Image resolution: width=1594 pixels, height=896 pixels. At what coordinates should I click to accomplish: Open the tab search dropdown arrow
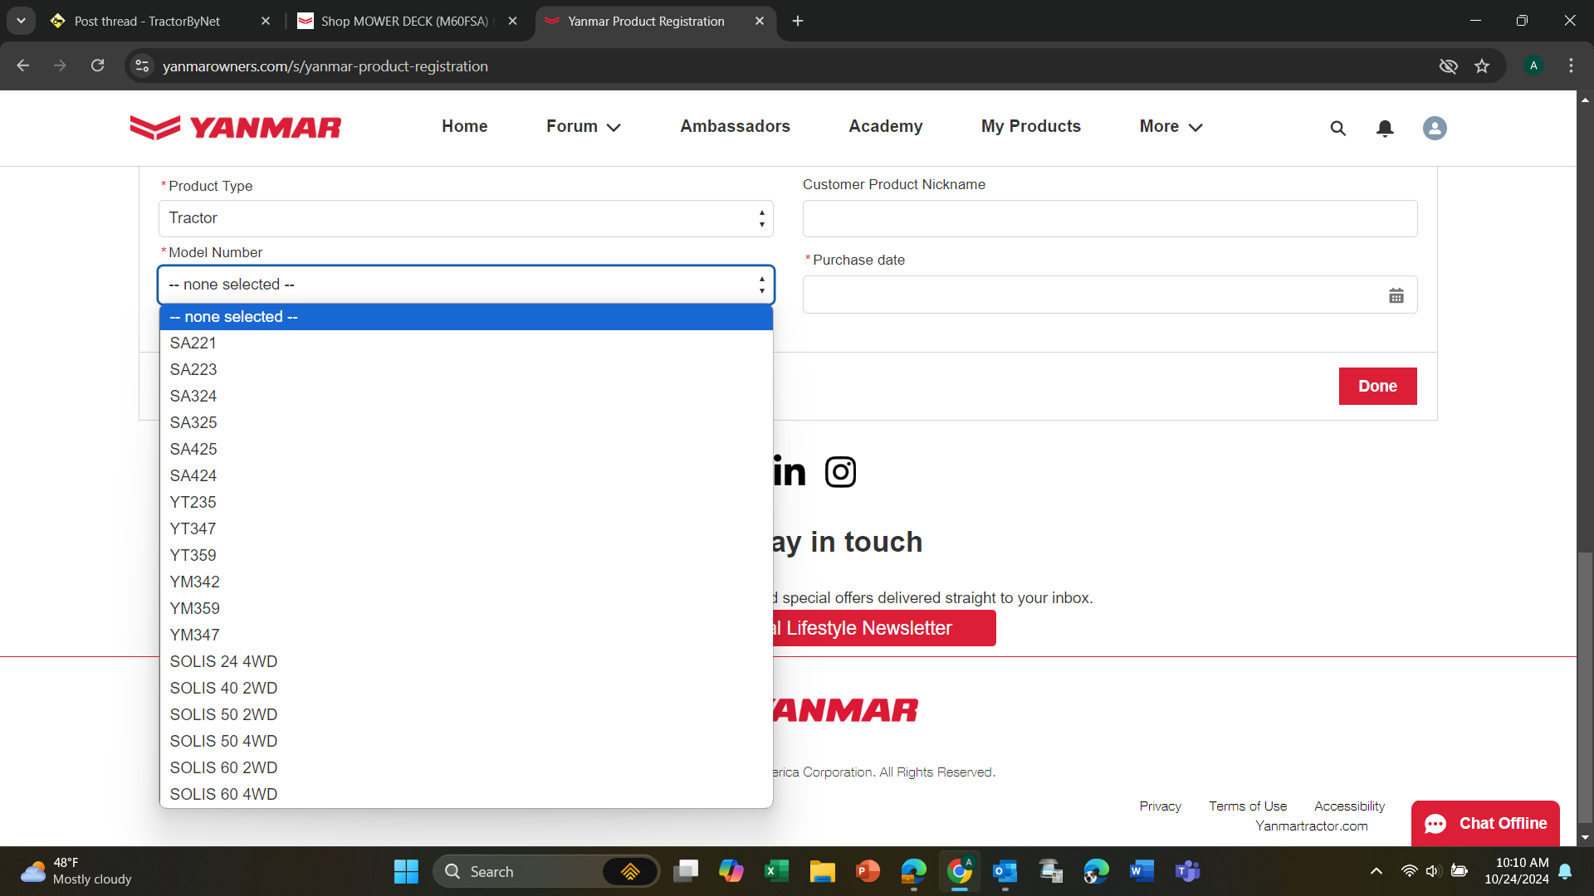21,21
